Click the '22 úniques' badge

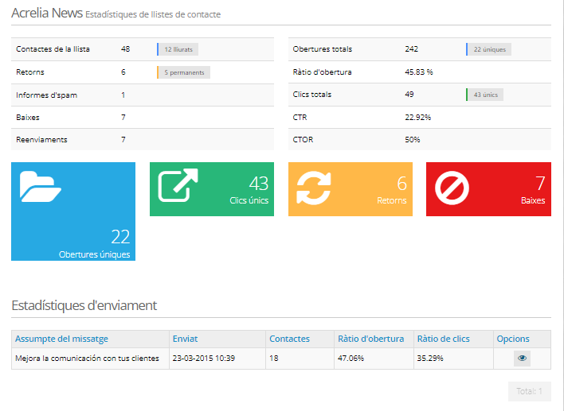[x=489, y=49]
